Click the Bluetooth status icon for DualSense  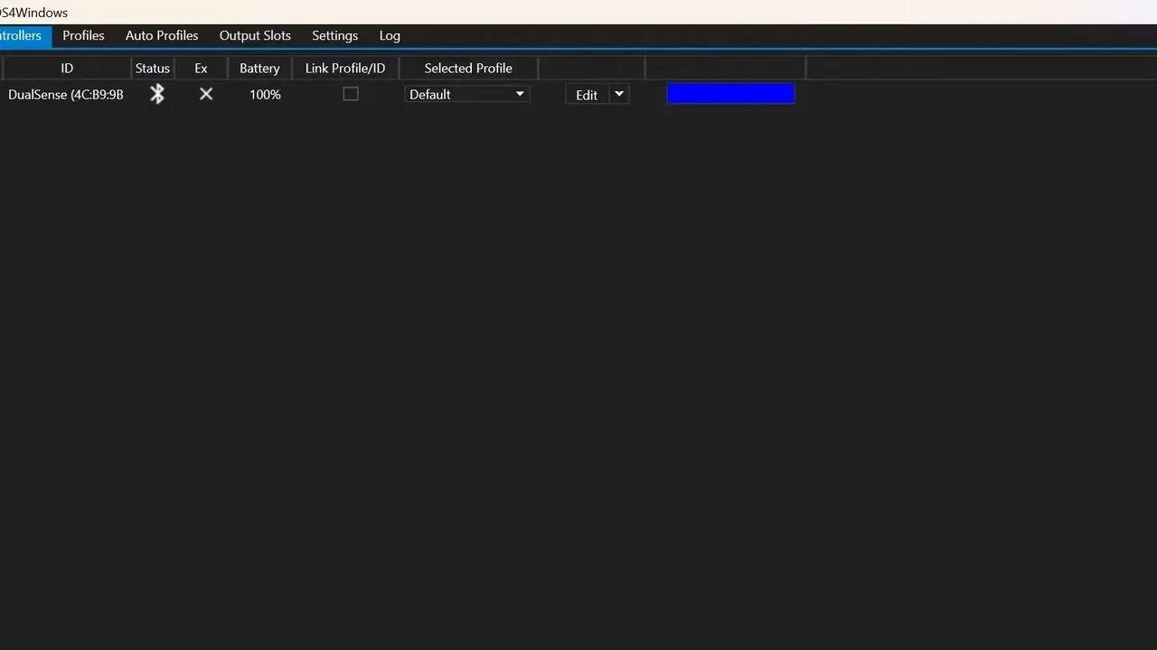(x=157, y=94)
